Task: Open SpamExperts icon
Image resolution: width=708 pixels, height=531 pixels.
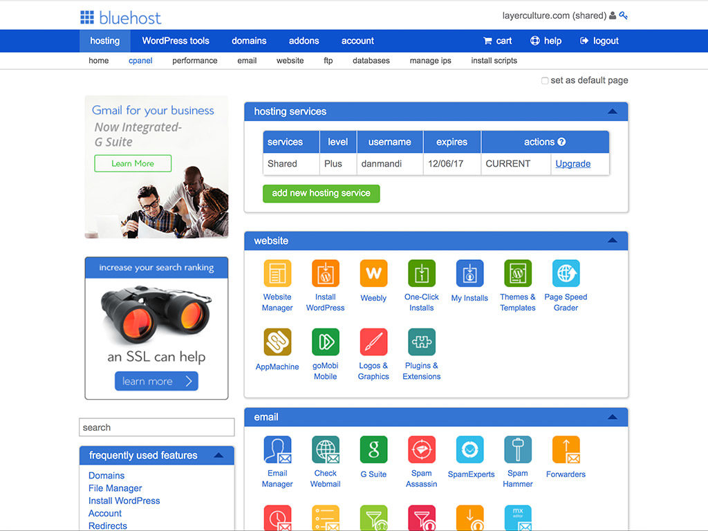Action: [469, 449]
